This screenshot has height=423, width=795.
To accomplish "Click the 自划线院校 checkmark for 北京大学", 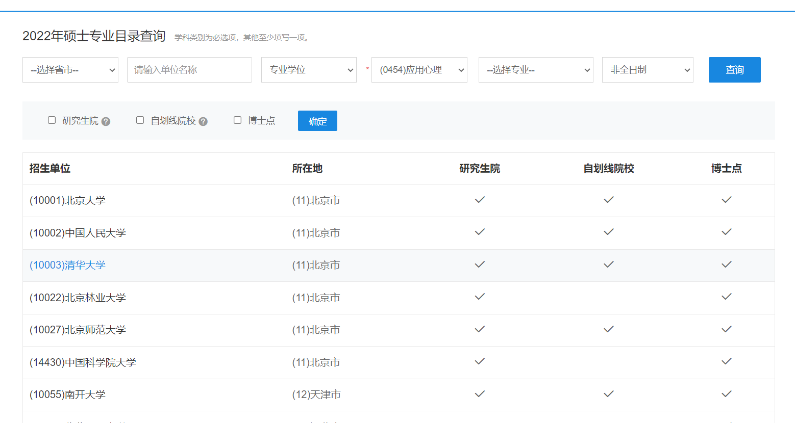I will [x=609, y=200].
